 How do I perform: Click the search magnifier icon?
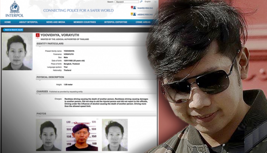[x=141, y=2]
